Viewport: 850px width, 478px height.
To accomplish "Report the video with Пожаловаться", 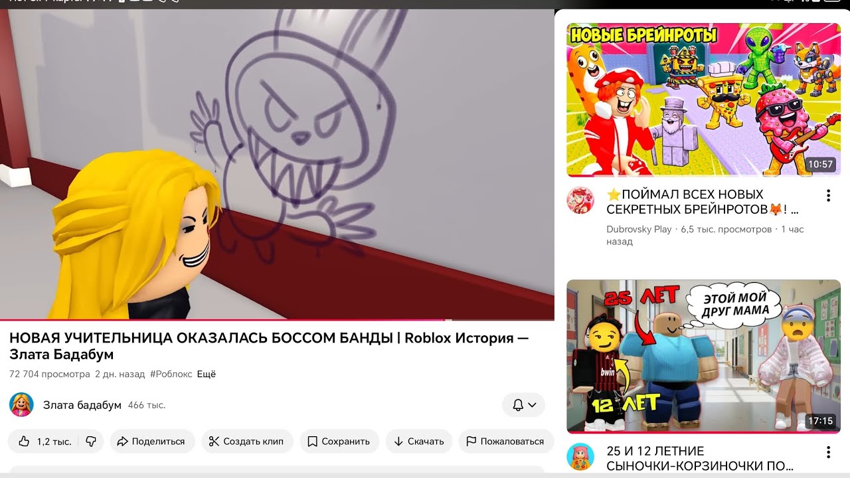I will (x=505, y=441).
